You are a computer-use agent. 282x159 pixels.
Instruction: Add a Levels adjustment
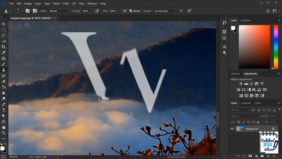coord(246,83)
